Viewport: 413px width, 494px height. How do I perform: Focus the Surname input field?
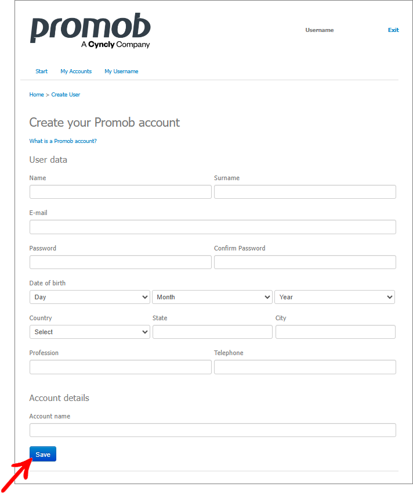(x=305, y=192)
